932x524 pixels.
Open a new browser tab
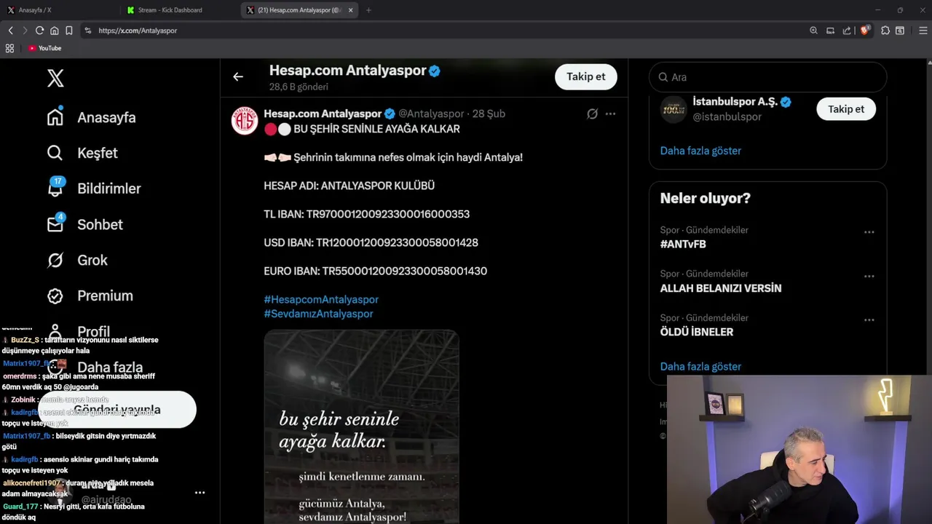coord(368,10)
